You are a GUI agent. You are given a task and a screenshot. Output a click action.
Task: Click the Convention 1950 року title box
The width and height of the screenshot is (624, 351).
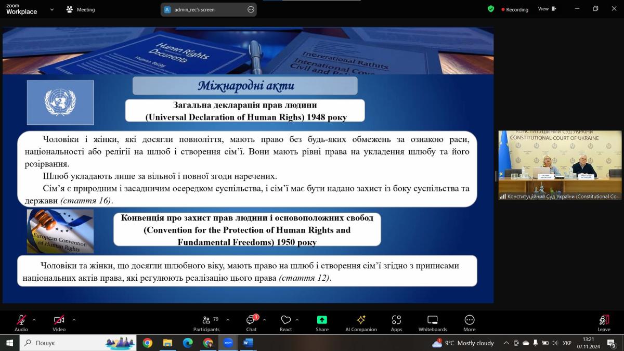point(247,230)
